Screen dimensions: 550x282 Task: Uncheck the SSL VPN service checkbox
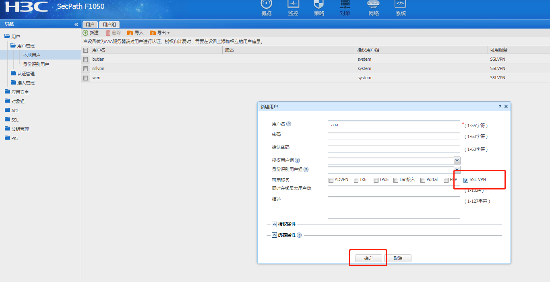[466, 180]
